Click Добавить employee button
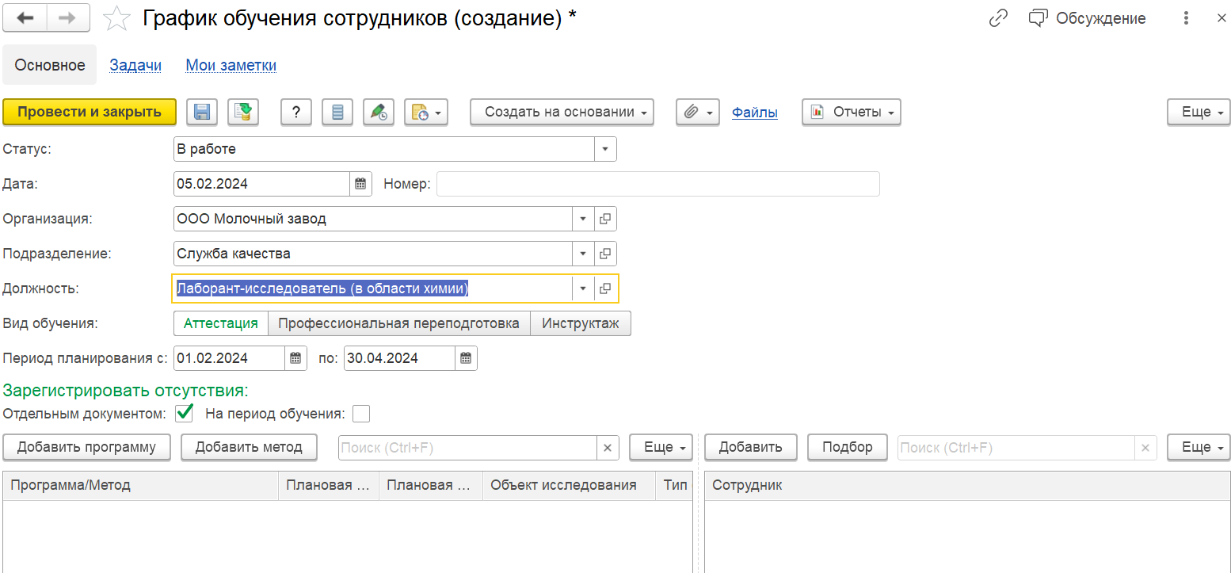This screenshot has width=1231, height=573. 751,447
